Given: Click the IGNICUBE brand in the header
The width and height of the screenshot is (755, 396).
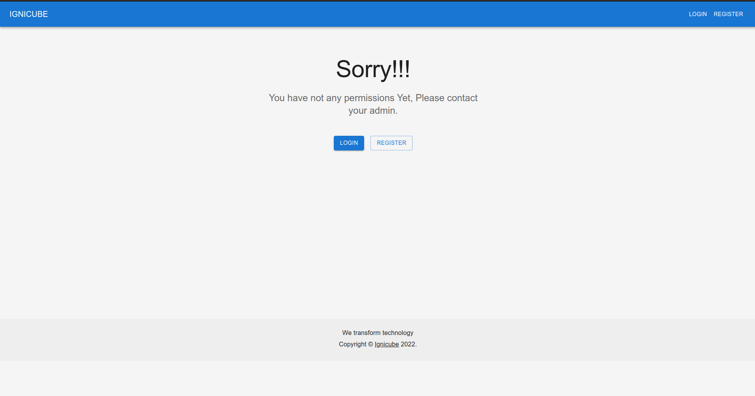Looking at the screenshot, I should pos(28,14).
